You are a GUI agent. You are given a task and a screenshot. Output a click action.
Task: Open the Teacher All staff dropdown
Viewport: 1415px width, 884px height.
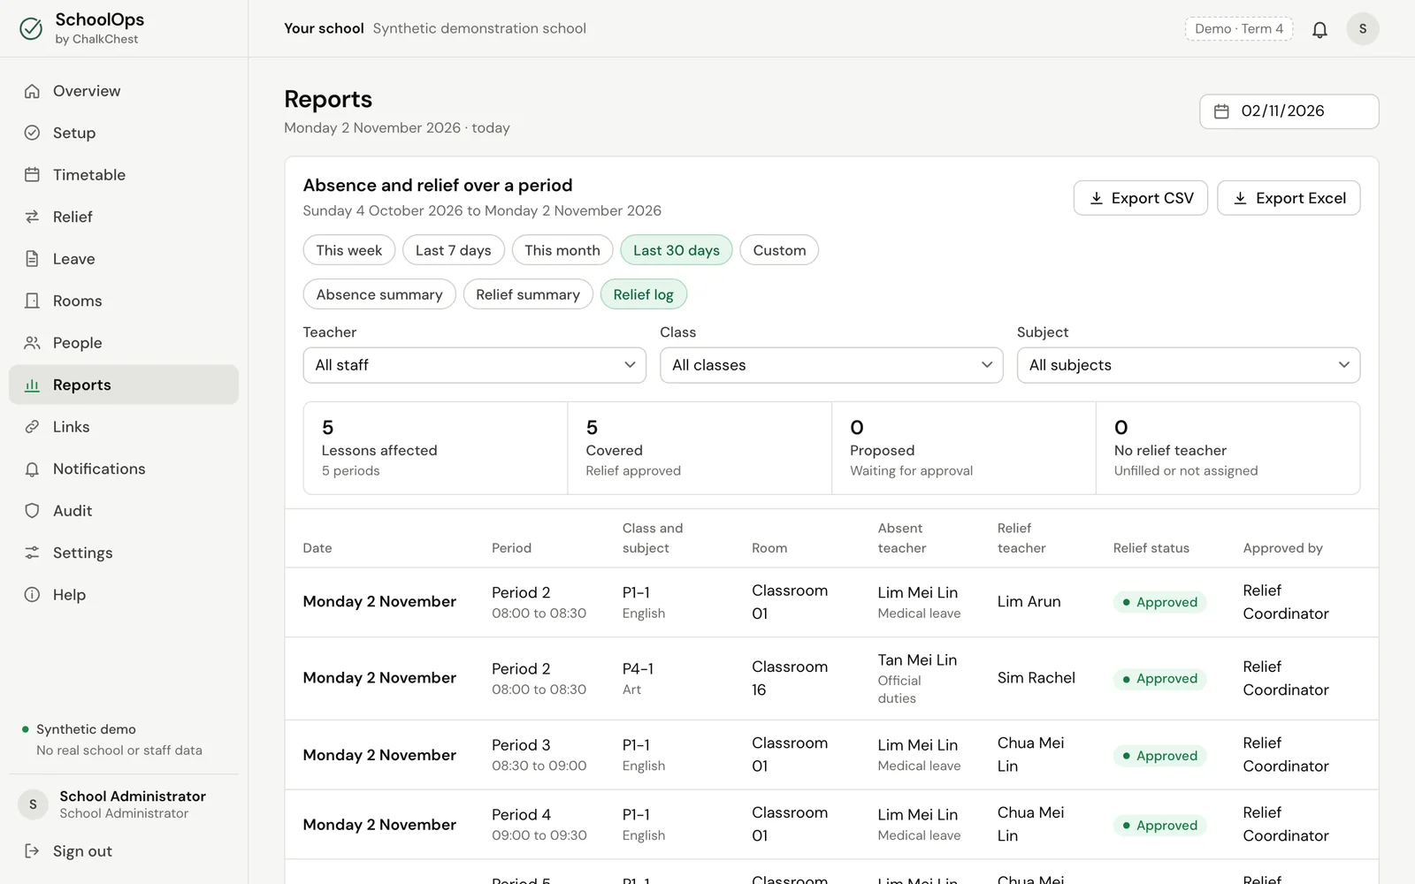point(475,365)
